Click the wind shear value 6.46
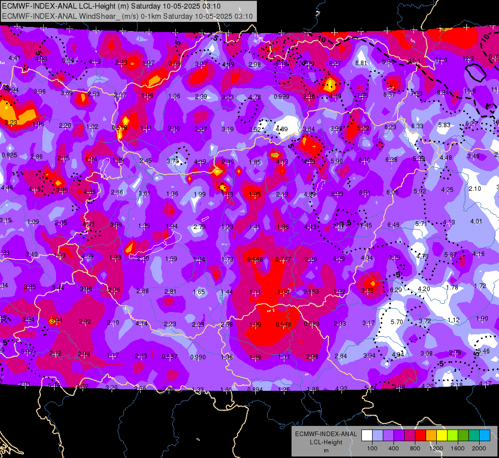Screen dimensions: 499x458 click(393, 225)
